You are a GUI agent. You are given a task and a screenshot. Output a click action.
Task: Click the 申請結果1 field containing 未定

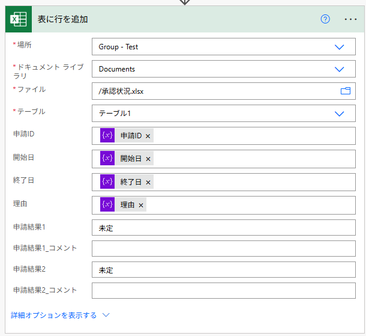pyautogui.click(x=224, y=228)
